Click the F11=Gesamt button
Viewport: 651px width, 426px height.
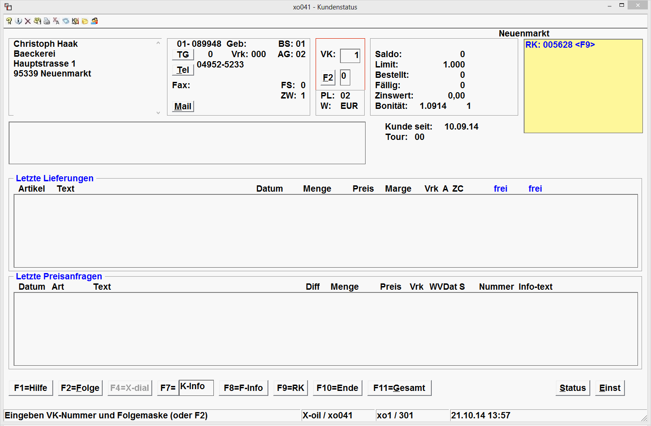click(399, 388)
